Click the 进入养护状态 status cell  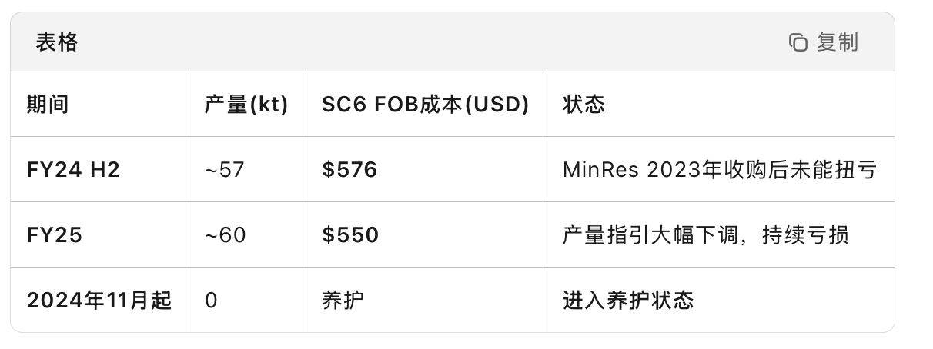click(x=628, y=301)
